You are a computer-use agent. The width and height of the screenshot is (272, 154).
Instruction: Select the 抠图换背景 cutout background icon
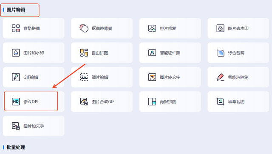84,28
